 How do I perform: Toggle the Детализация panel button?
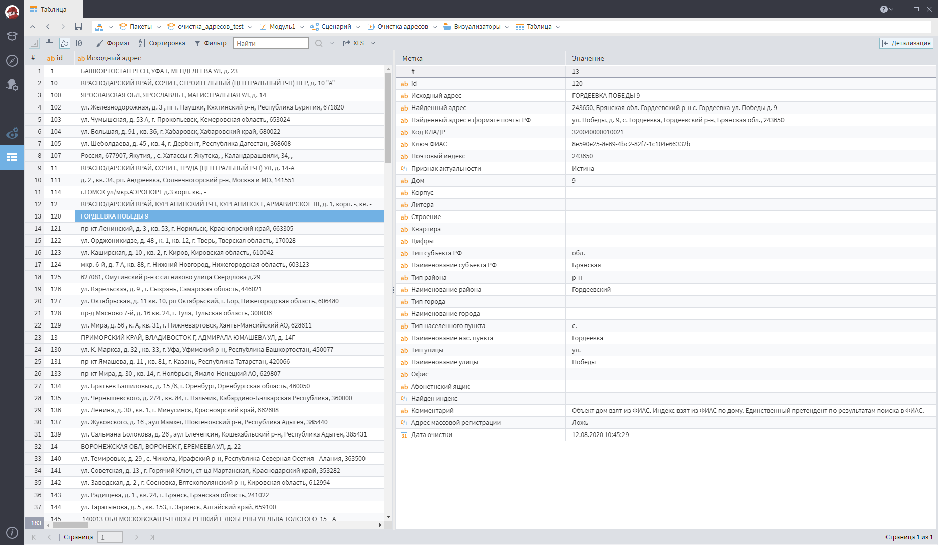tap(906, 43)
